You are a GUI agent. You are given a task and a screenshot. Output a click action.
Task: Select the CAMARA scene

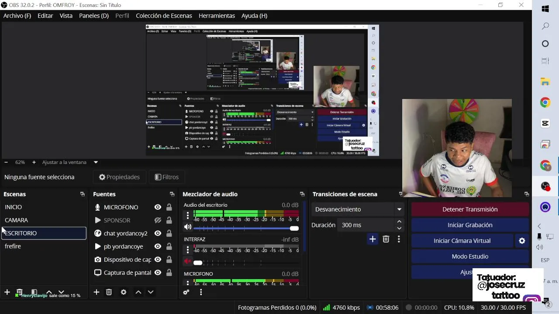tap(44, 220)
